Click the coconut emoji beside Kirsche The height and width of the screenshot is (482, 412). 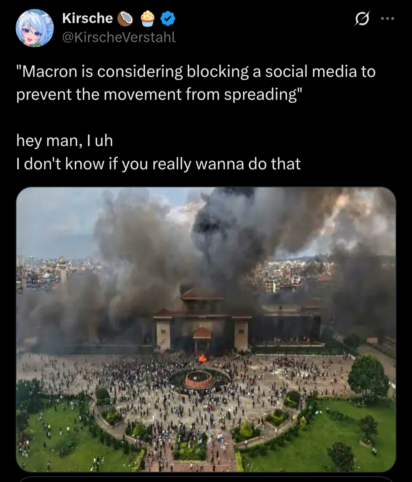click(125, 18)
